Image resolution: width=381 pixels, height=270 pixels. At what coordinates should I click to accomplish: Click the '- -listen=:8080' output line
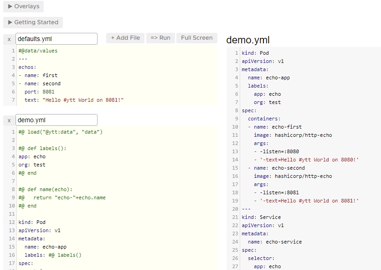[x=276, y=151]
